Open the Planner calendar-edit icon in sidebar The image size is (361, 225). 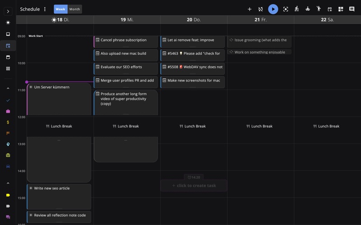[x=8, y=57]
